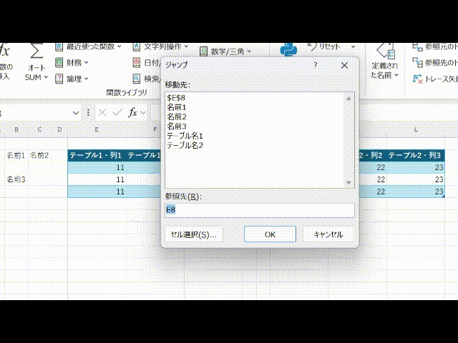Click the list scrollbar down arrow
This screenshot has width=458, height=343.
[x=349, y=183]
